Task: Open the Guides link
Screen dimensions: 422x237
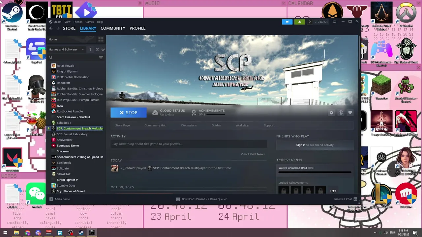Action: tap(216, 125)
